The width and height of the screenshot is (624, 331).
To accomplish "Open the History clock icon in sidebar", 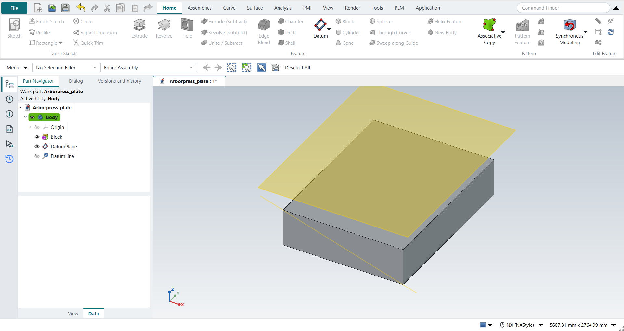I will (x=9, y=99).
